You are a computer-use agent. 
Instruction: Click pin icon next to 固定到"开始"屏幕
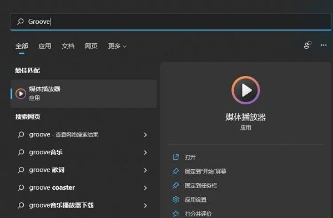tap(175, 171)
